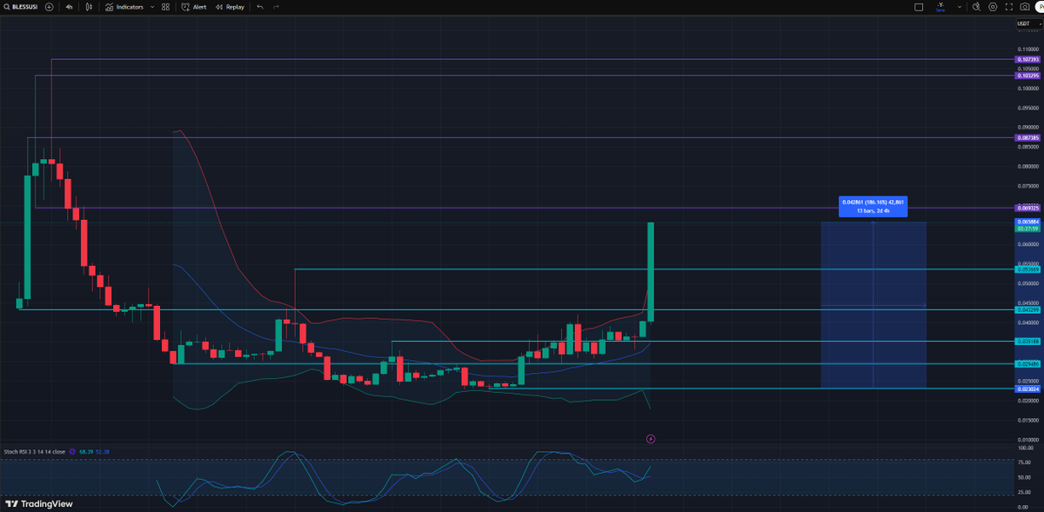The height and width of the screenshot is (512, 1044).
Task: Select the latest large green candle
Action: tap(651, 272)
